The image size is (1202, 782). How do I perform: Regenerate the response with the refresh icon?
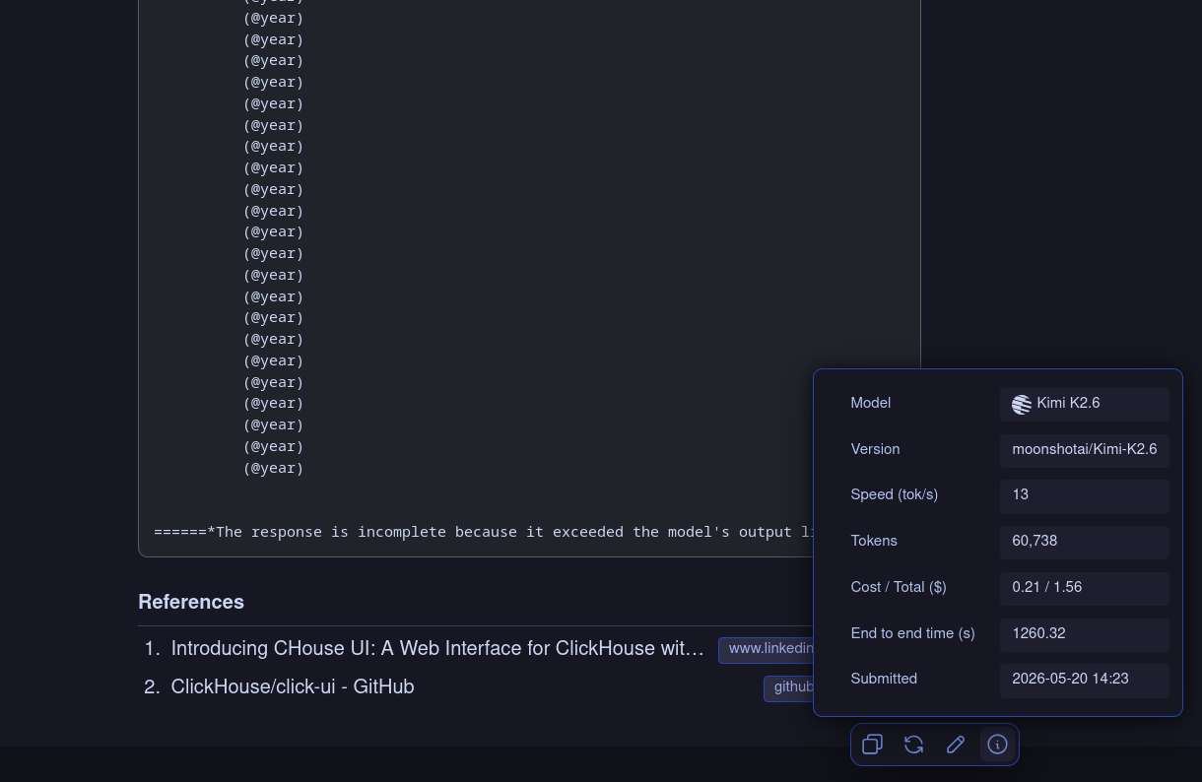coord(913,745)
